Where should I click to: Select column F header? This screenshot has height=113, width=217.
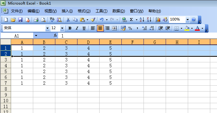pyautogui.click(x=132, y=42)
